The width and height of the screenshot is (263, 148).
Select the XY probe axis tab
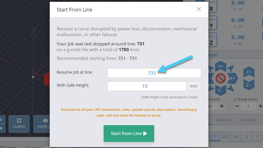point(236,136)
